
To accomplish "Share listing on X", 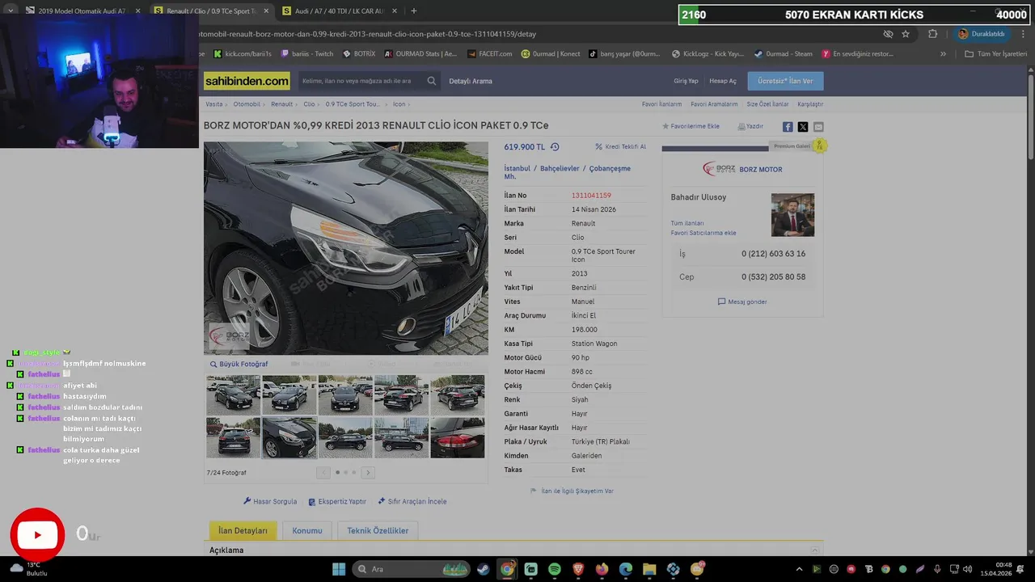I will click(803, 127).
